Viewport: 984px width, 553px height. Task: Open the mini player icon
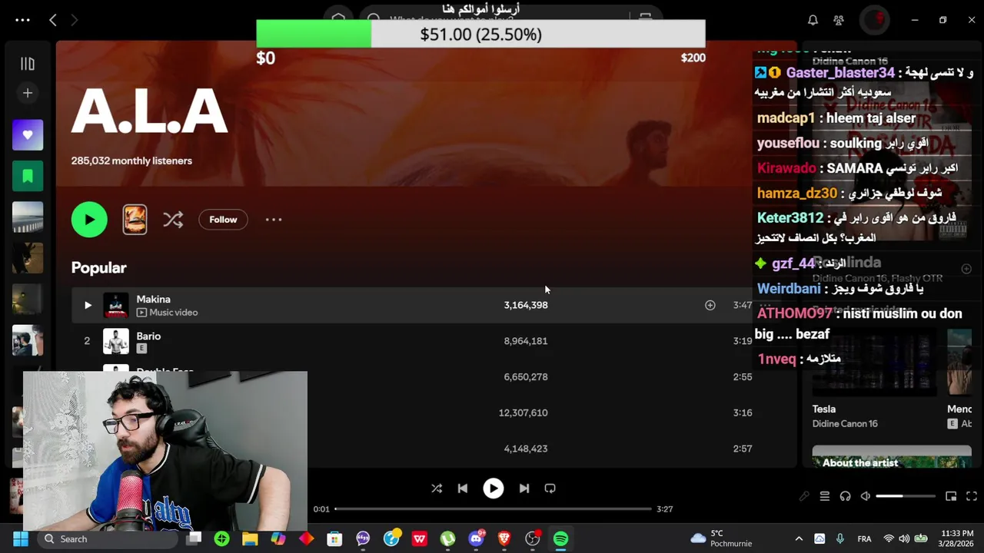point(951,496)
